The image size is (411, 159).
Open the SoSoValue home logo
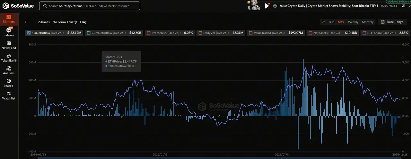(x=18, y=6)
